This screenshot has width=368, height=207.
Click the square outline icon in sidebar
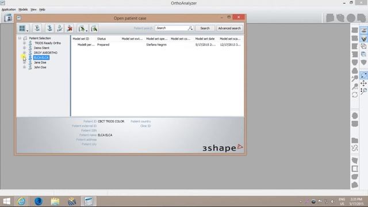[355, 168]
